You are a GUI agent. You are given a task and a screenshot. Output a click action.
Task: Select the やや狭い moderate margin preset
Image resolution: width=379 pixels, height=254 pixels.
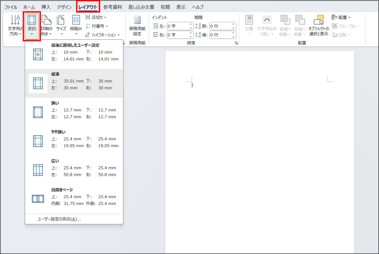click(74, 141)
